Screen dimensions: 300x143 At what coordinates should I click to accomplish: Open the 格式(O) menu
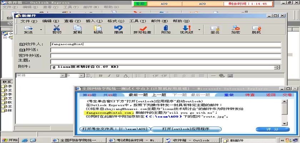[x=116, y=21]
